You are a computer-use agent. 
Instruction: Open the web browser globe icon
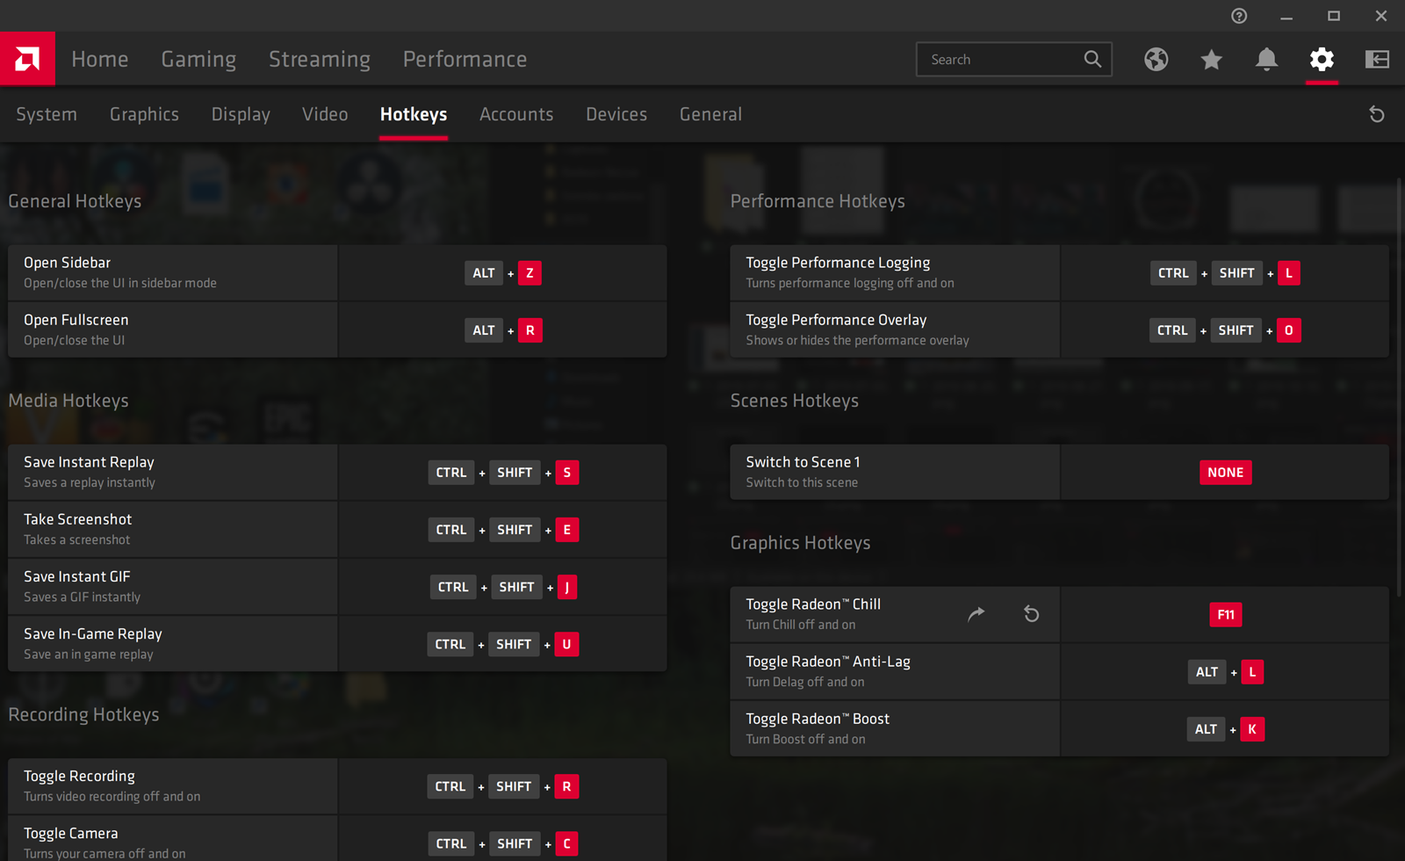tap(1156, 59)
